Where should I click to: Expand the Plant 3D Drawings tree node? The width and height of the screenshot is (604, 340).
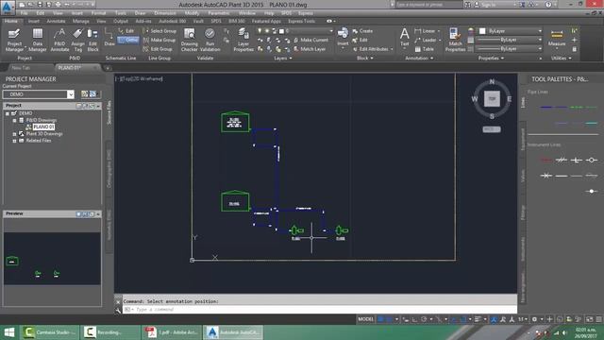pos(15,134)
